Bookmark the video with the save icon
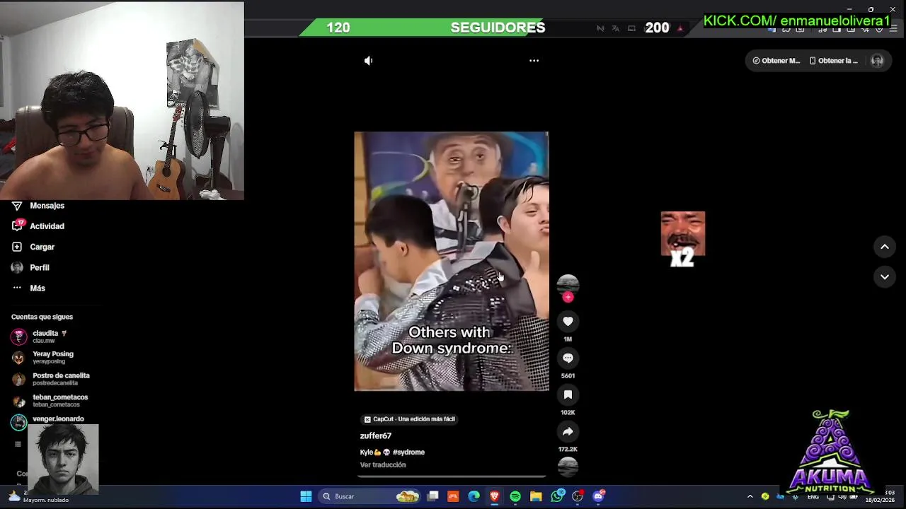906x509 pixels. click(568, 395)
